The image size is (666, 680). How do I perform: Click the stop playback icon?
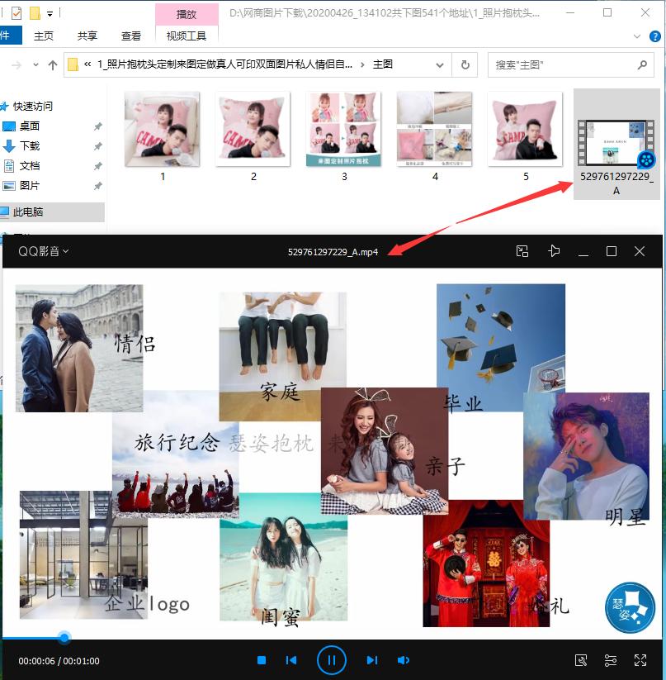tap(261, 659)
